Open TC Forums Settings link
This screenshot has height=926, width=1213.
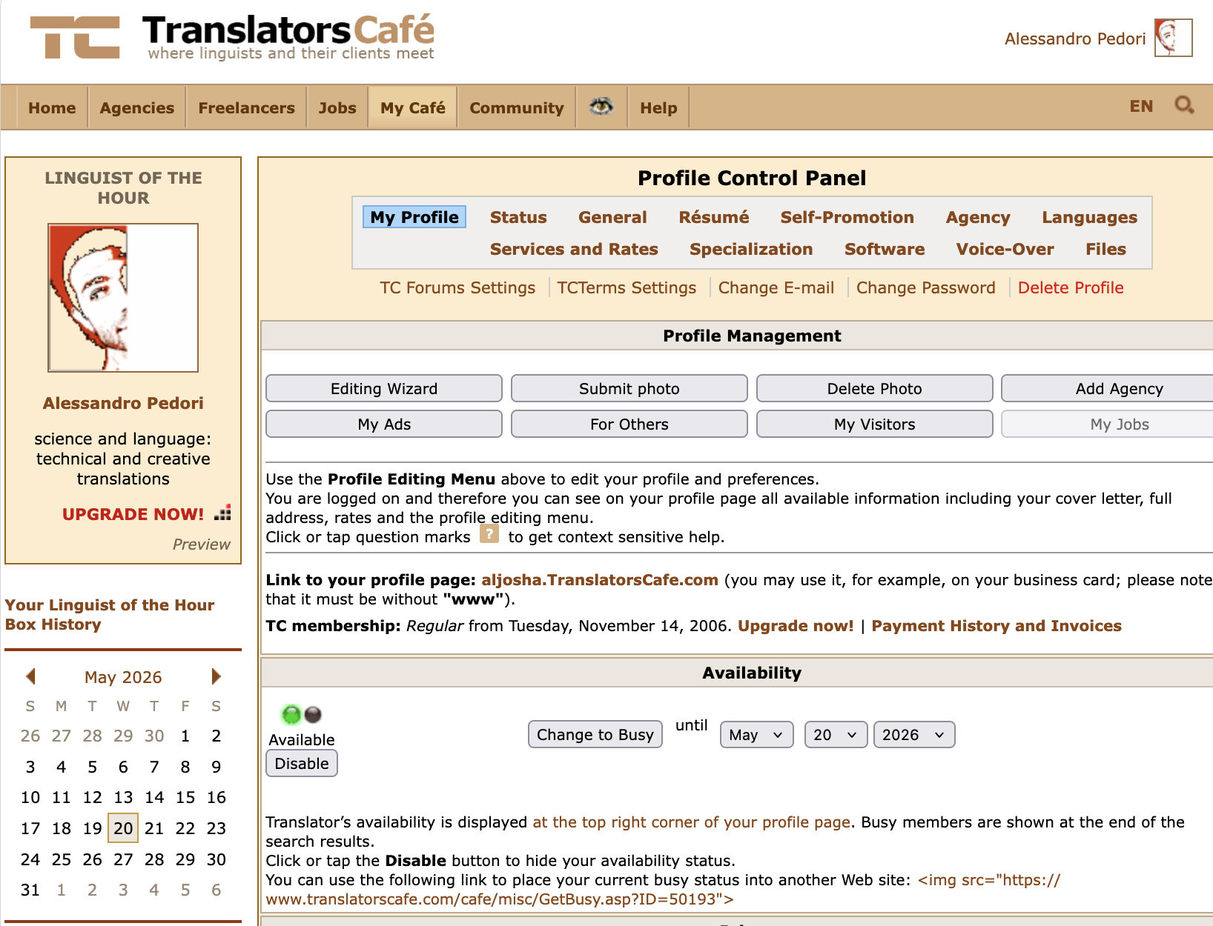457,287
